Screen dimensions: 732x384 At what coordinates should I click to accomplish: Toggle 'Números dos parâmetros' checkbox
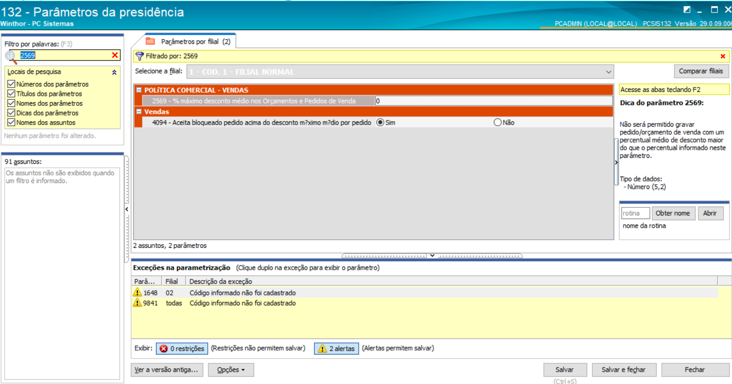tap(11, 84)
